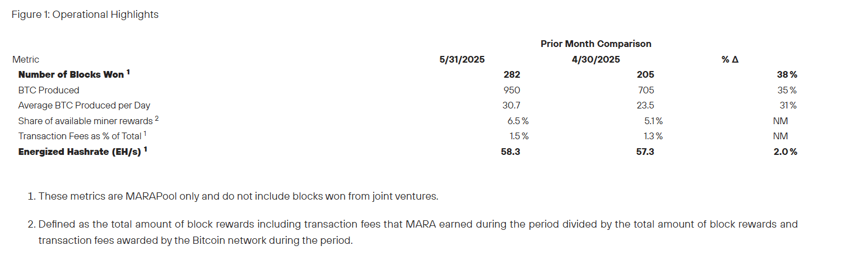Select footnote 2 defining miner rewards share

(x=412, y=233)
